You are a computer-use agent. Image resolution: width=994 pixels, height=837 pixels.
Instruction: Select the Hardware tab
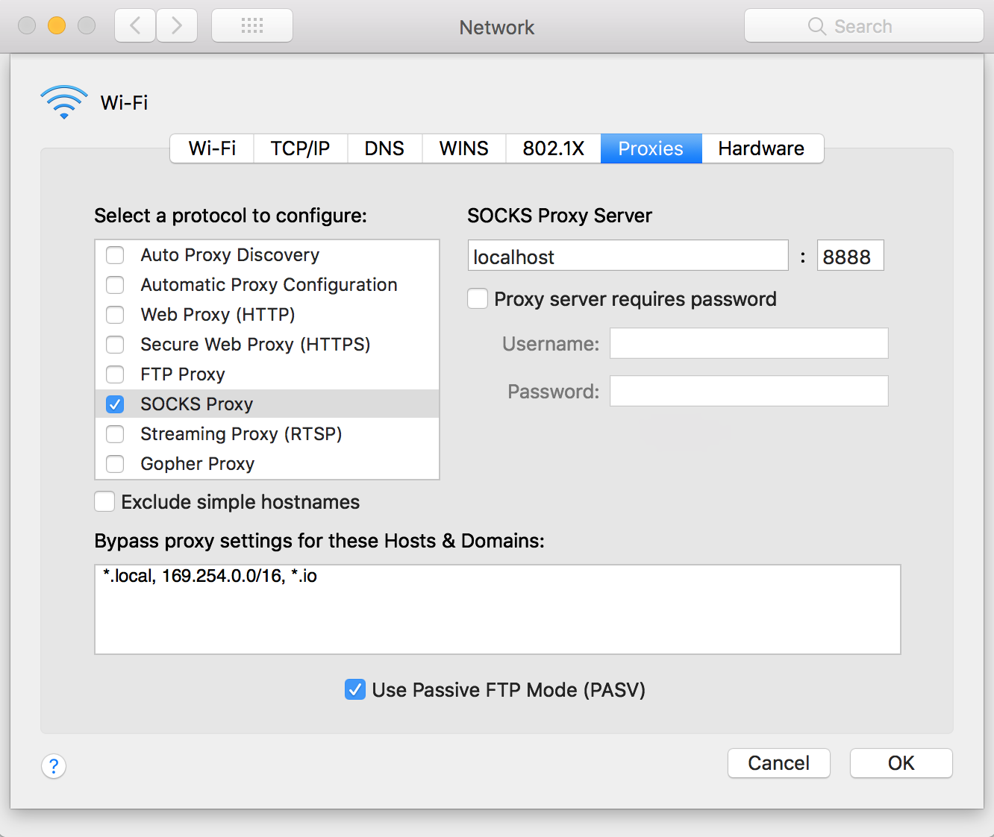[x=761, y=148]
